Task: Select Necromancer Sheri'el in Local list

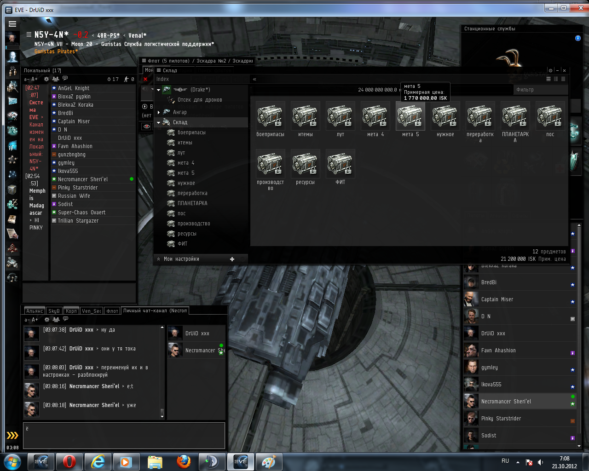Action: (93, 179)
